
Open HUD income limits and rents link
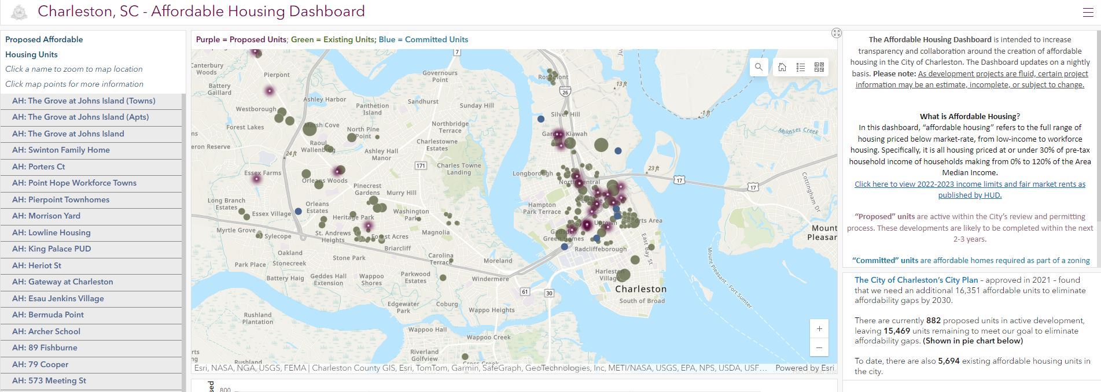tap(970, 190)
